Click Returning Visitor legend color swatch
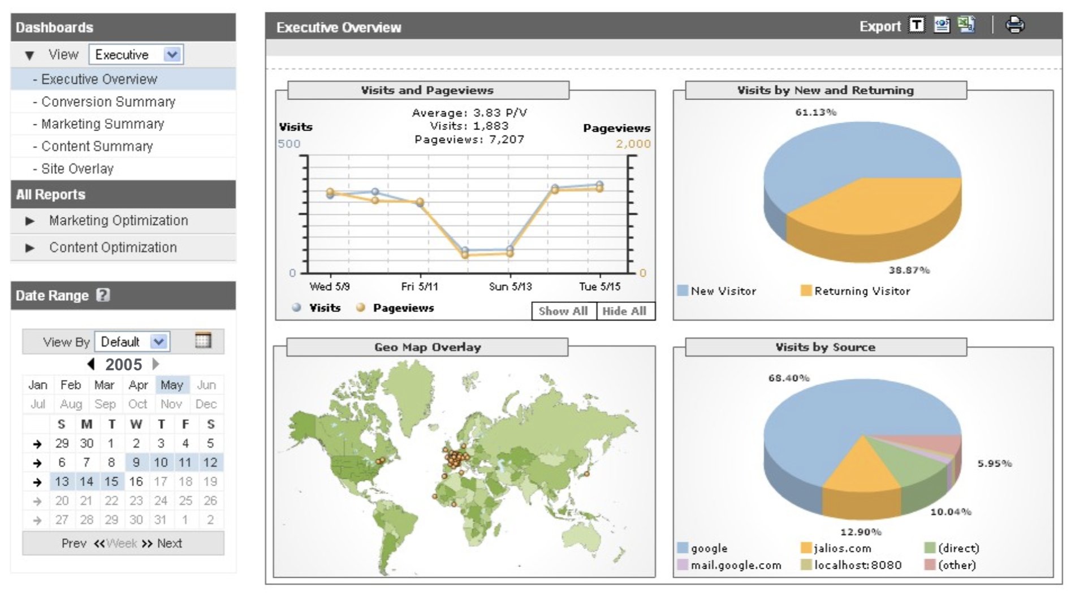 (806, 291)
